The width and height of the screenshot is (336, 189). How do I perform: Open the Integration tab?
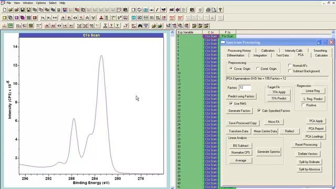pyautogui.click(x=260, y=55)
